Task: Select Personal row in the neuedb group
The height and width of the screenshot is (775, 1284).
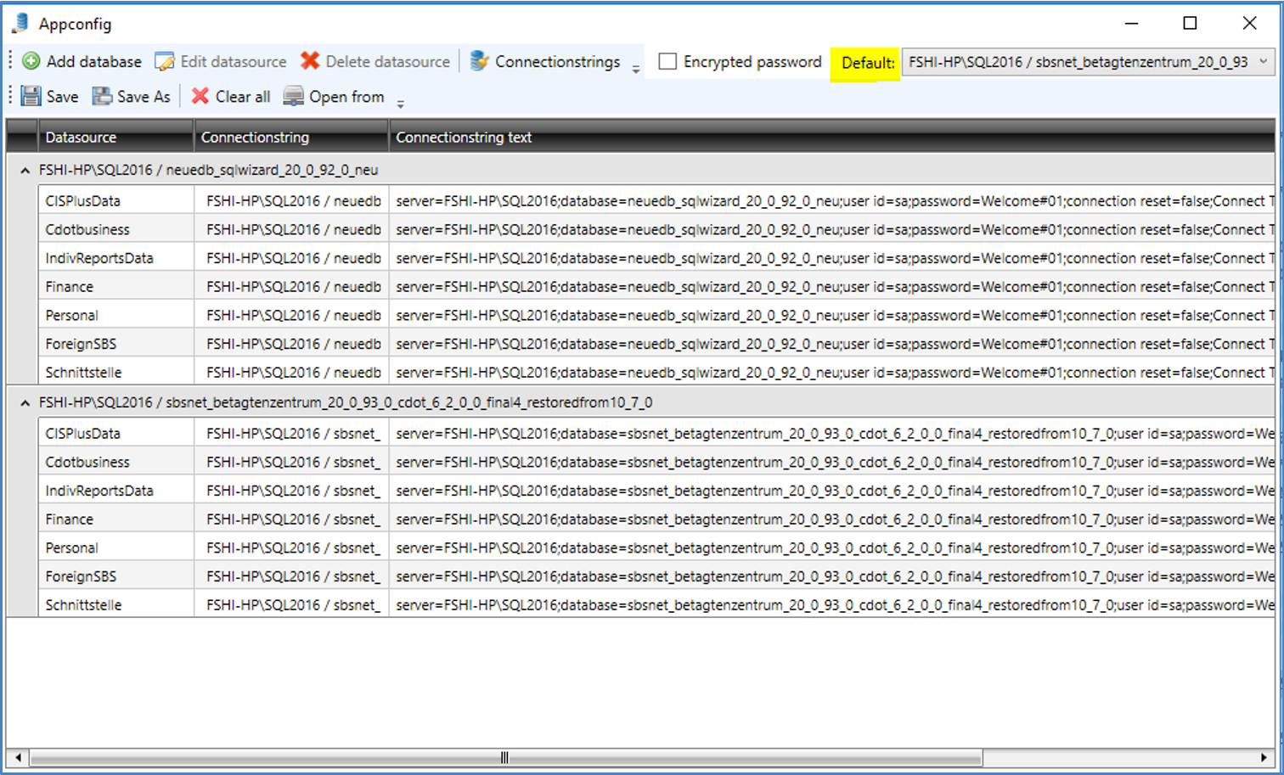Action: coord(656,315)
